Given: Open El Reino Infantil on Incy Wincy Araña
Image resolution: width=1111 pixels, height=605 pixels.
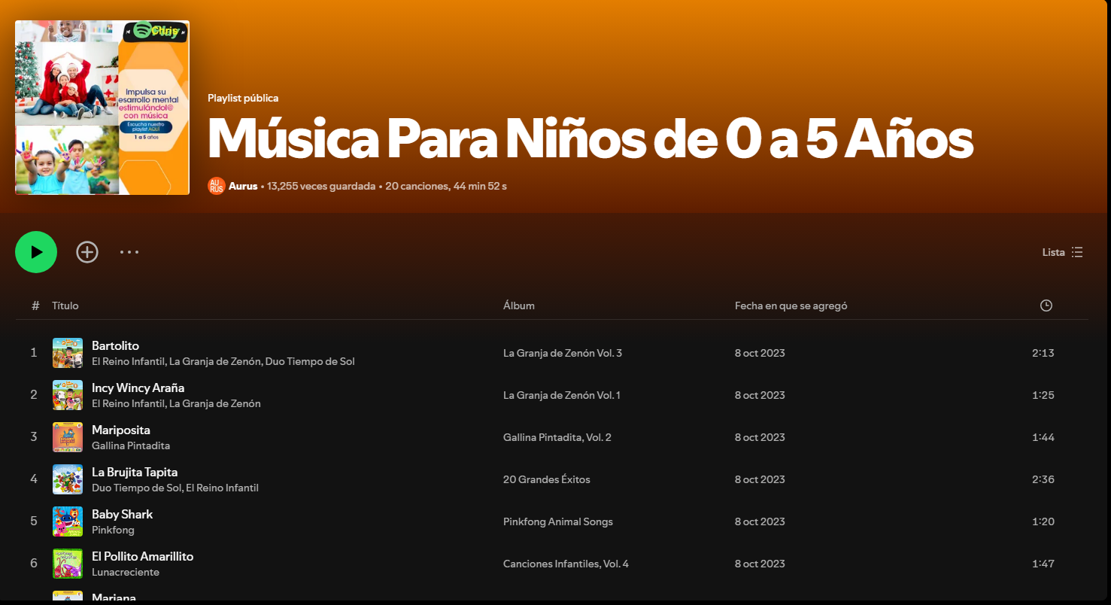Looking at the screenshot, I should 128,403.
